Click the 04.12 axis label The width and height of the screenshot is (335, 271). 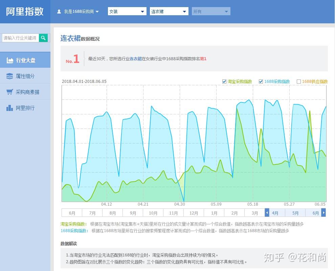[x=106, y=204]
